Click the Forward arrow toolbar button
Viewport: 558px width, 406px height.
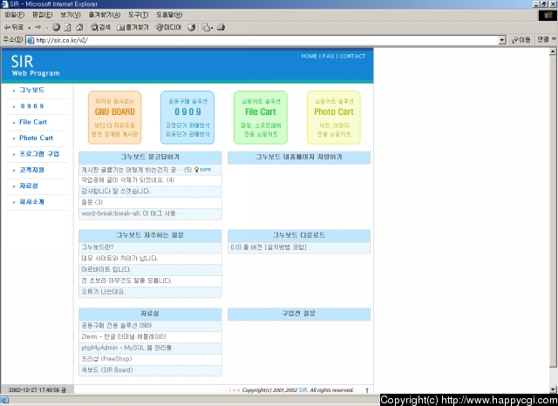pos(38,27)
